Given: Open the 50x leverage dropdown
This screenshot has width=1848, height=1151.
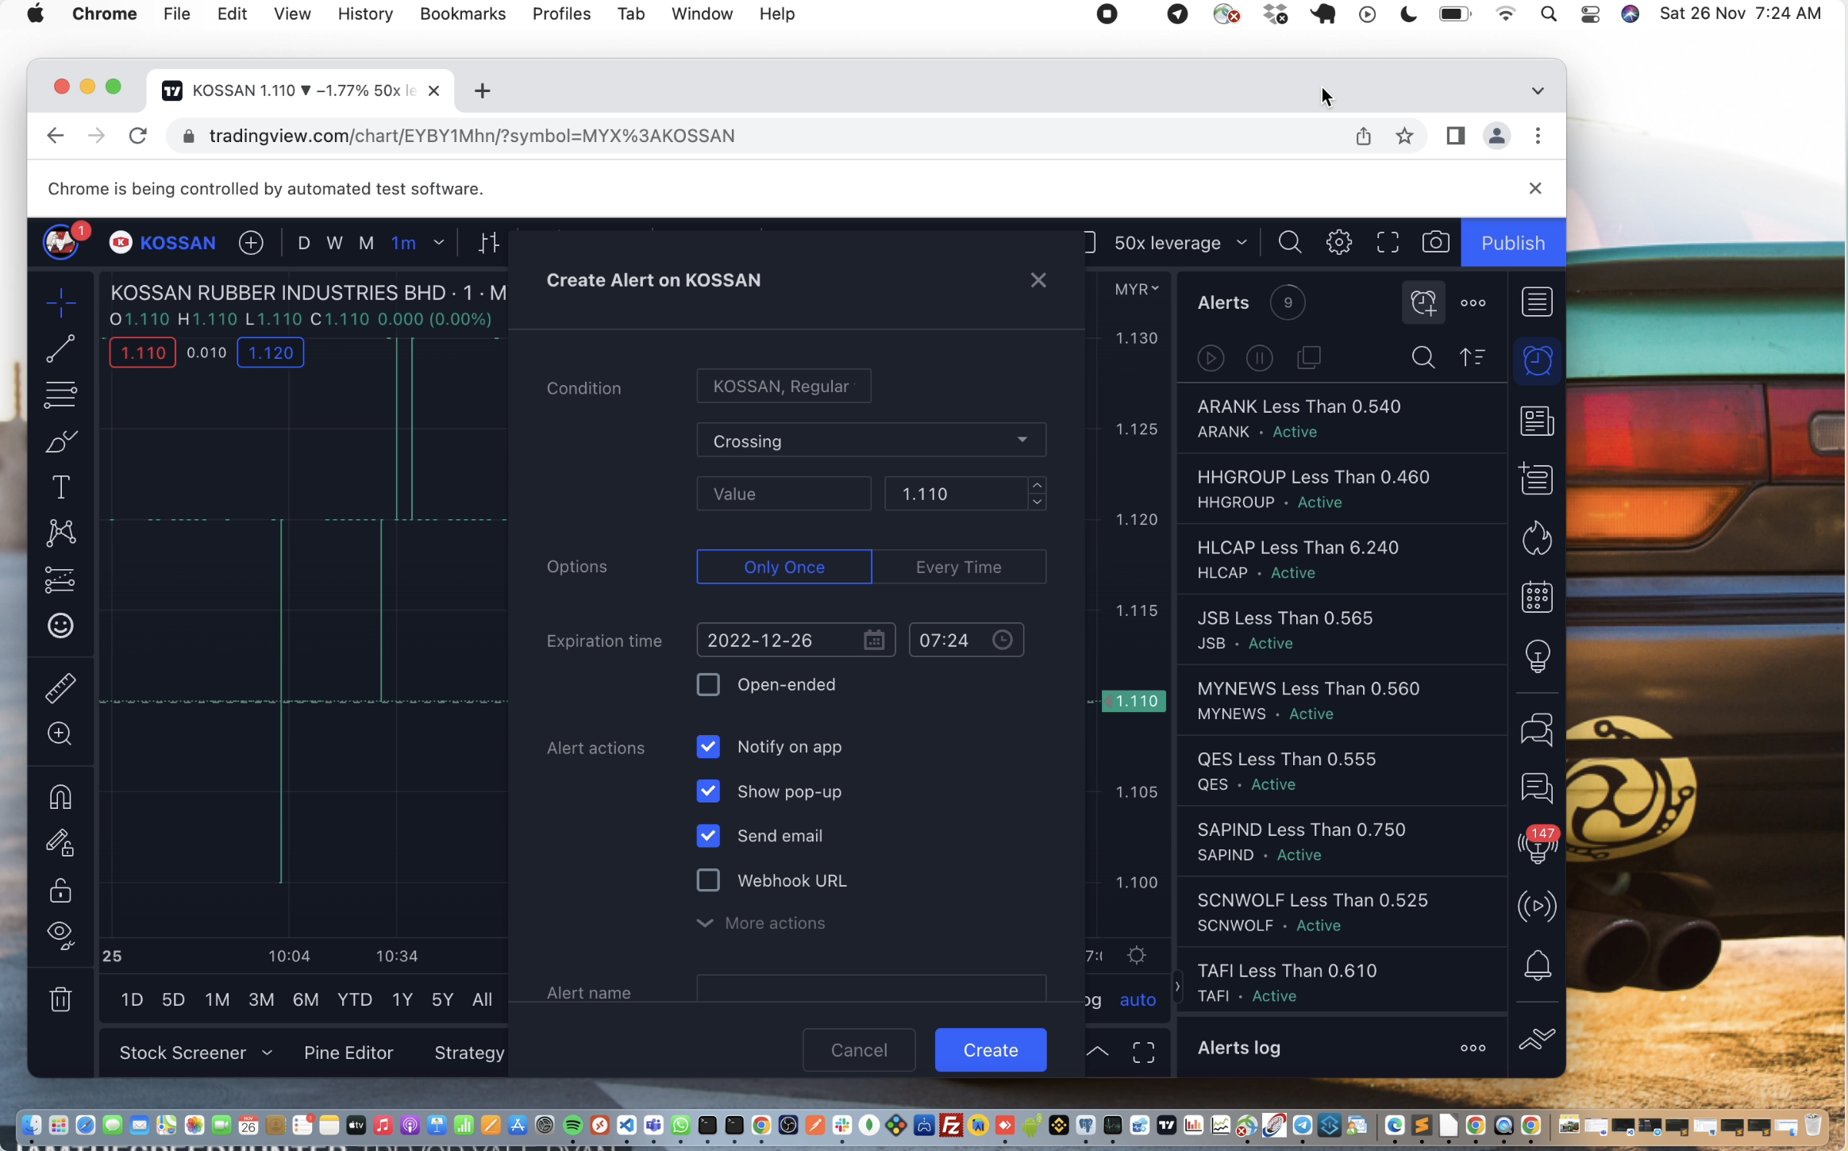Looking at the screenshot, I should 1180,243.
